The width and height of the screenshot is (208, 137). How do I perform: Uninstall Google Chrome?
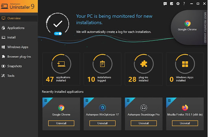coord(61,123)
